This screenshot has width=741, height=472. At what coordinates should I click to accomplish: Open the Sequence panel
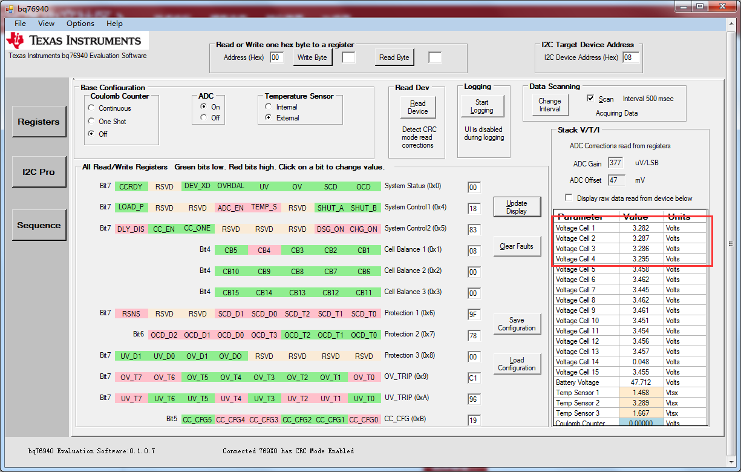(39, 225)
